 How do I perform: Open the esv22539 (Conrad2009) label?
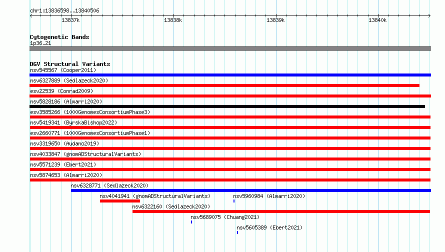[x=61, y=91]
